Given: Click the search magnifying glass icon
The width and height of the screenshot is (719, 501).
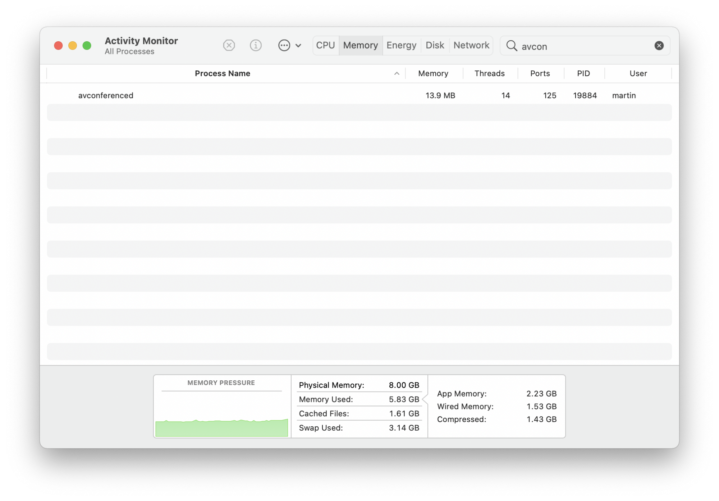Looking at the screenshot, I should (512, 46).
